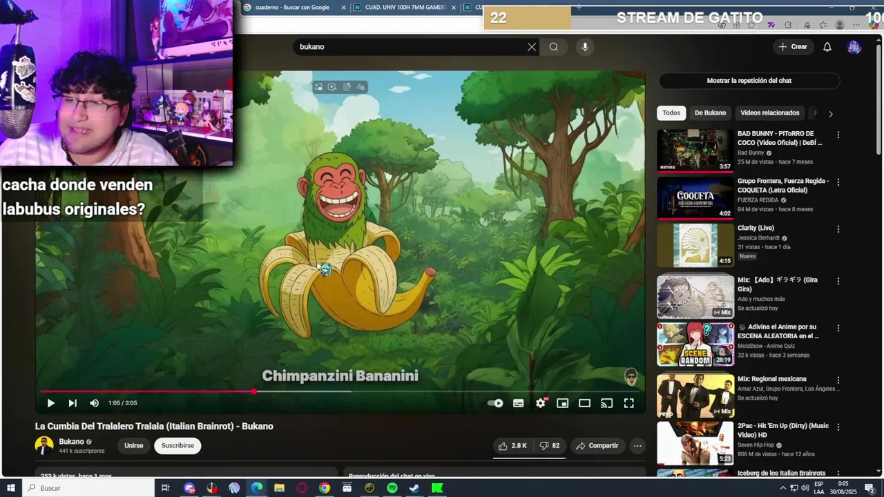Like the video (2.8 K)
Viewport: 884px width, 497px height.
pos(512,446)
